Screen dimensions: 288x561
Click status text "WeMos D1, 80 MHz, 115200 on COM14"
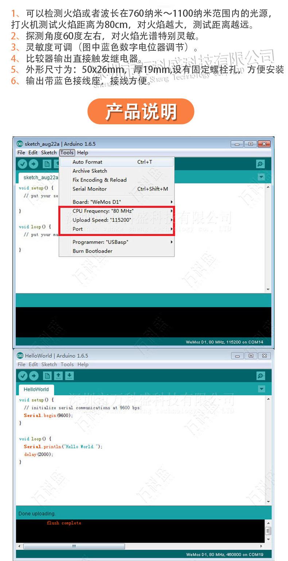224,342
